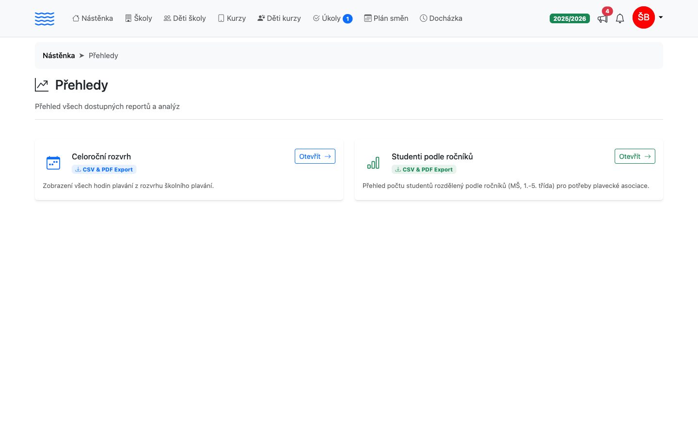Screen dimensions: 698x436
Task: Click the Přehledy chart heading icon
Action: (42, 85)
